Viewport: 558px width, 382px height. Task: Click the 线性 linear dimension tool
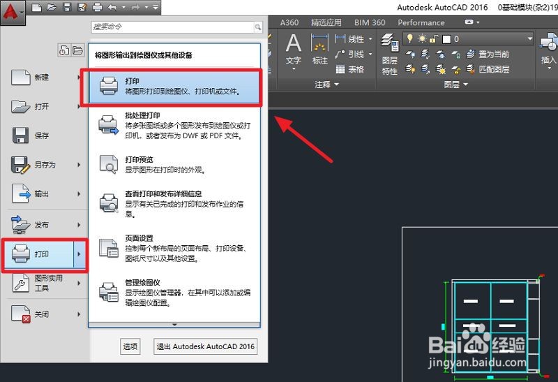point(350,39)
